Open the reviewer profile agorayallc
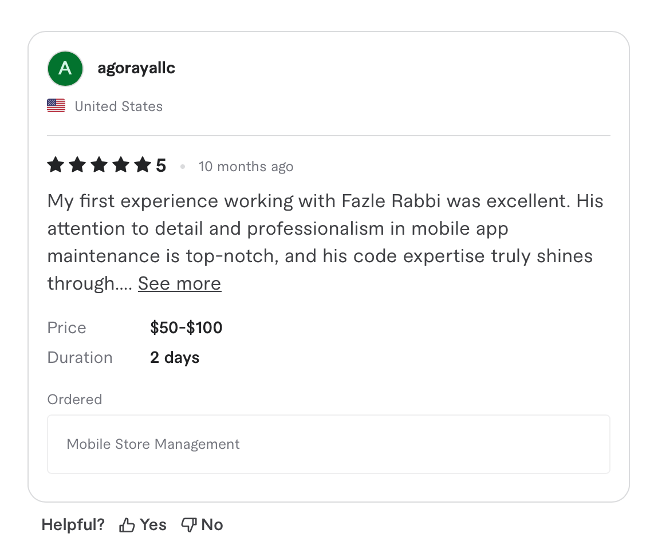Viewport: 654px width, 553px height. tap(136, 68)
